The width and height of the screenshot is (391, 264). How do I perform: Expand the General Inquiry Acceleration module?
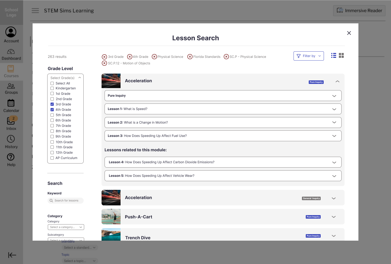tap(334, 198)
